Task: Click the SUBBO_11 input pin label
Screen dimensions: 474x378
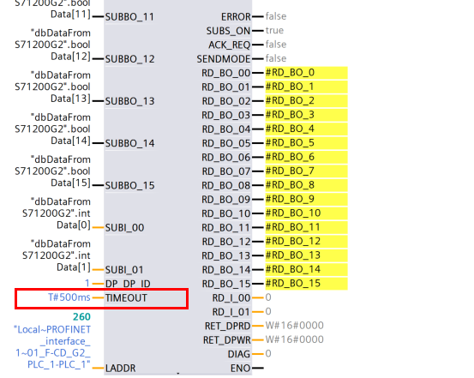Action: [x=129, y=17]
